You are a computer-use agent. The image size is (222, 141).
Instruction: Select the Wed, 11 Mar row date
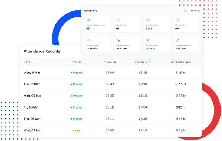click(32, 73)
